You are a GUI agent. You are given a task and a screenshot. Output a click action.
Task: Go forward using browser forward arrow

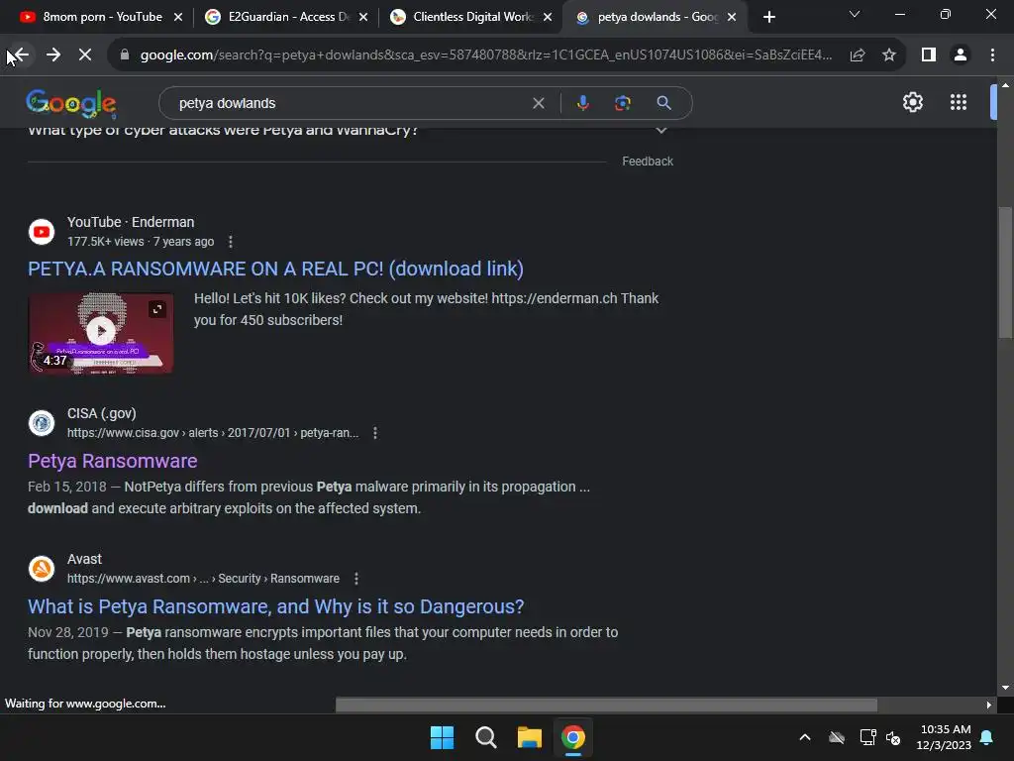(53, 55)
